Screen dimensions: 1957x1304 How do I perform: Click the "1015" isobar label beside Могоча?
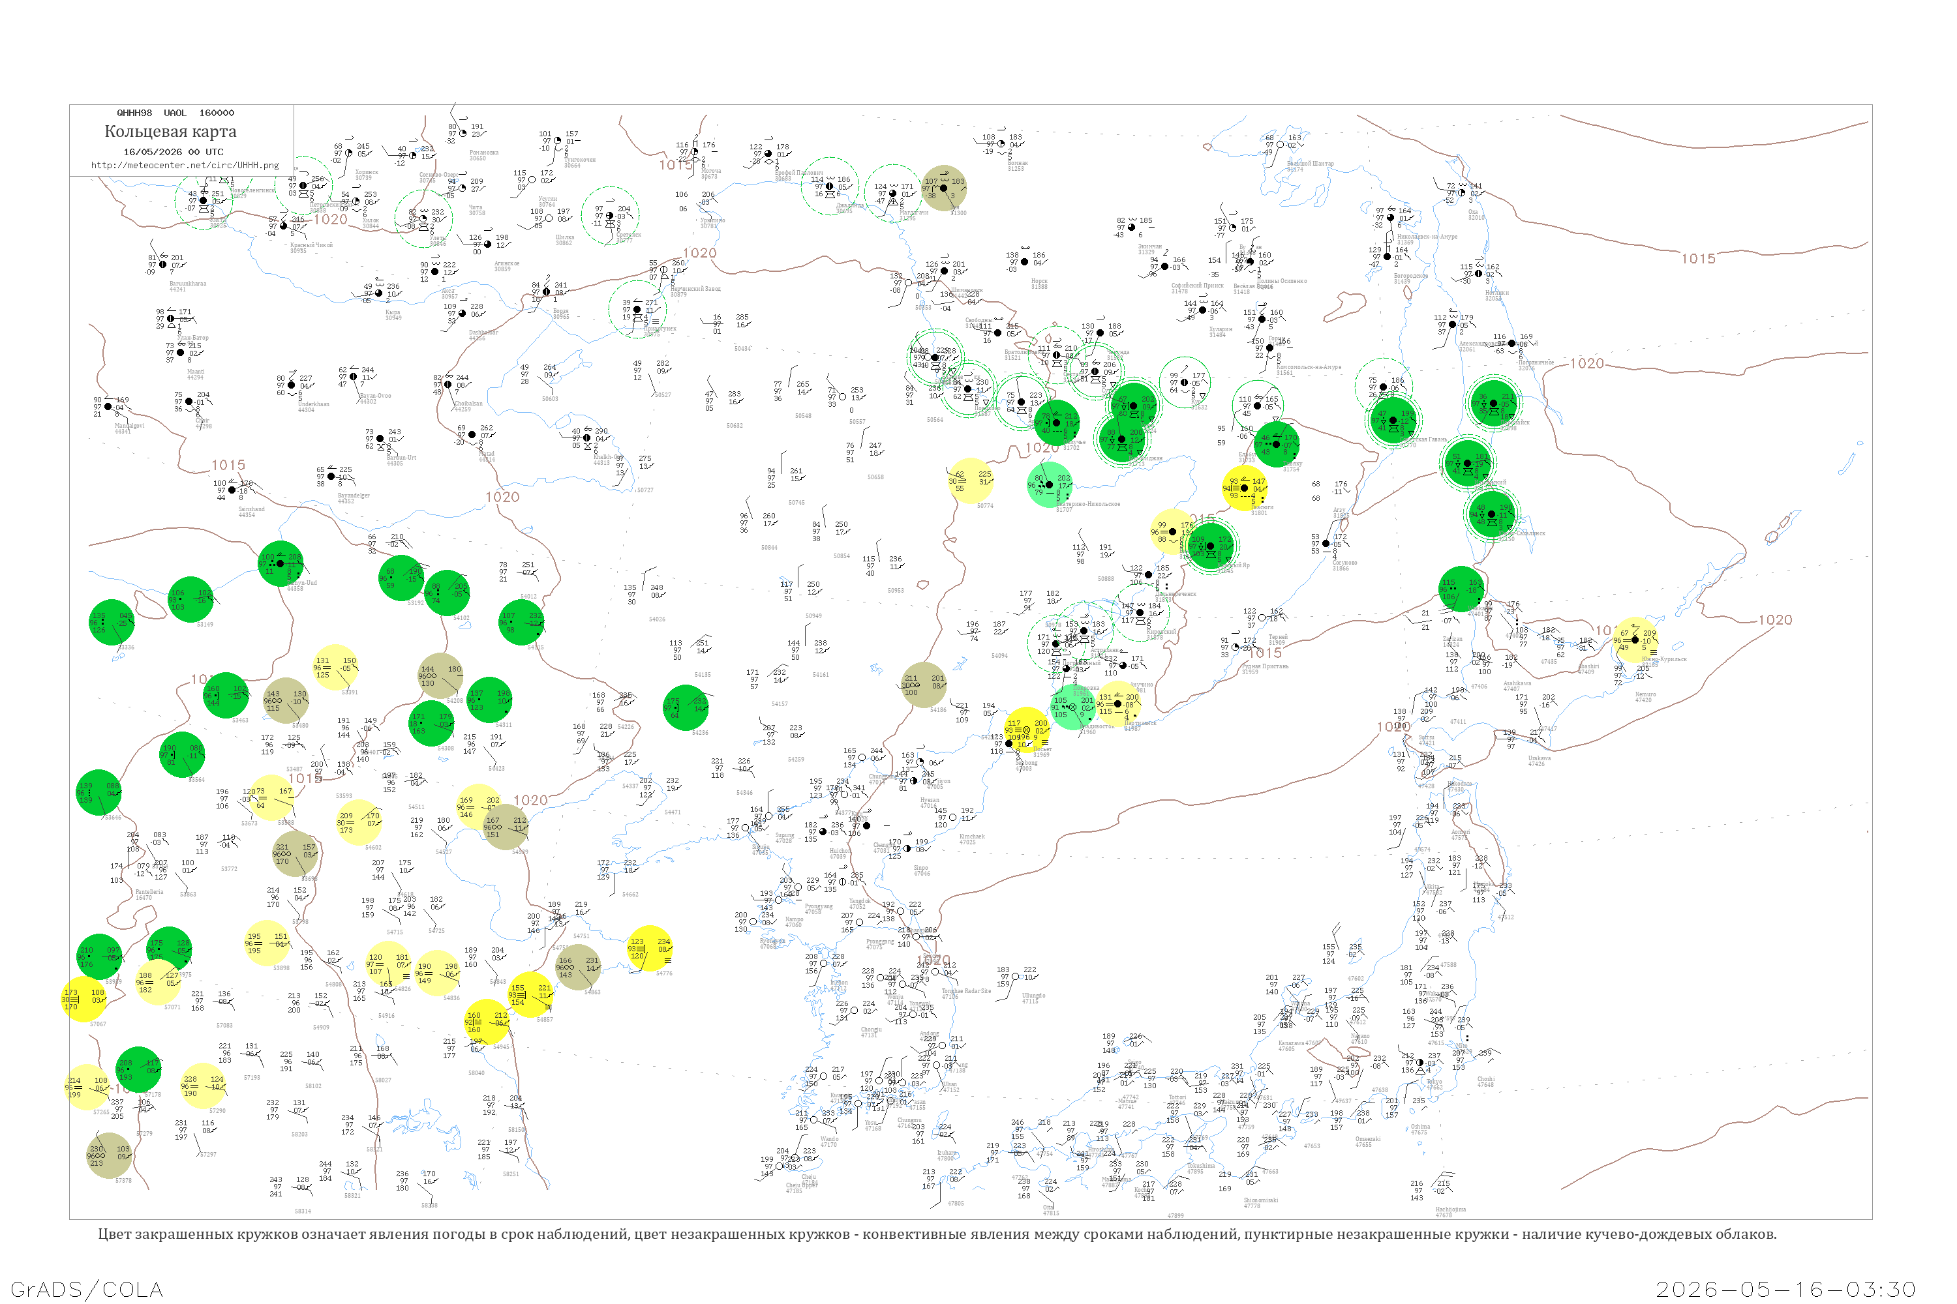(x=676, y=165)
